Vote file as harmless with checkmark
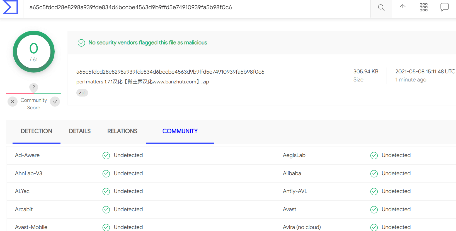456x231 pixels. [55, 102]
